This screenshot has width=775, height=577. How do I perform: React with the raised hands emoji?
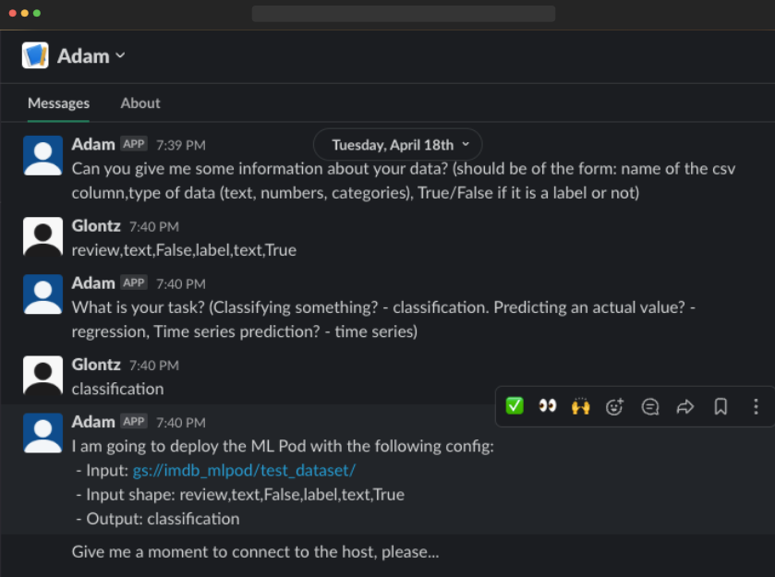coord(580,406)
